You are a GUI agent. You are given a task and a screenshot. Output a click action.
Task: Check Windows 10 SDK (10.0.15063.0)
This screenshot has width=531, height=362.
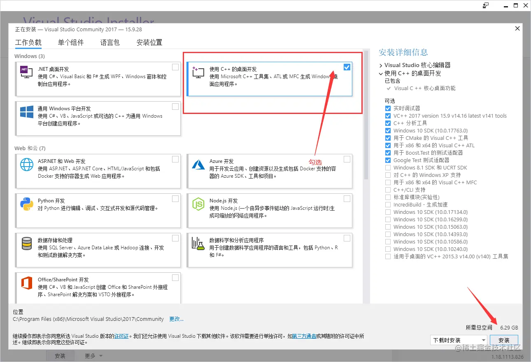click(388, 227)
